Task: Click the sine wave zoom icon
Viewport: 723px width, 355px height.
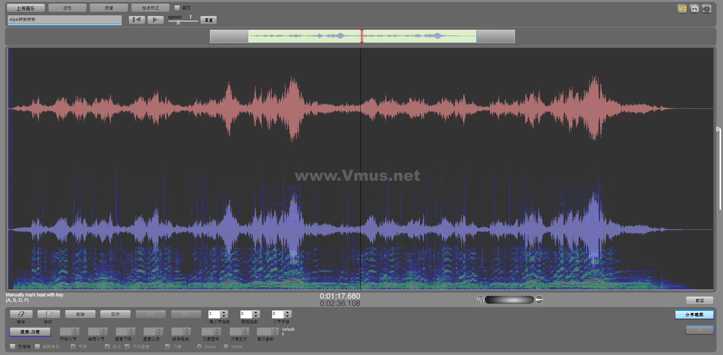Action: click(x=480, y=300)
